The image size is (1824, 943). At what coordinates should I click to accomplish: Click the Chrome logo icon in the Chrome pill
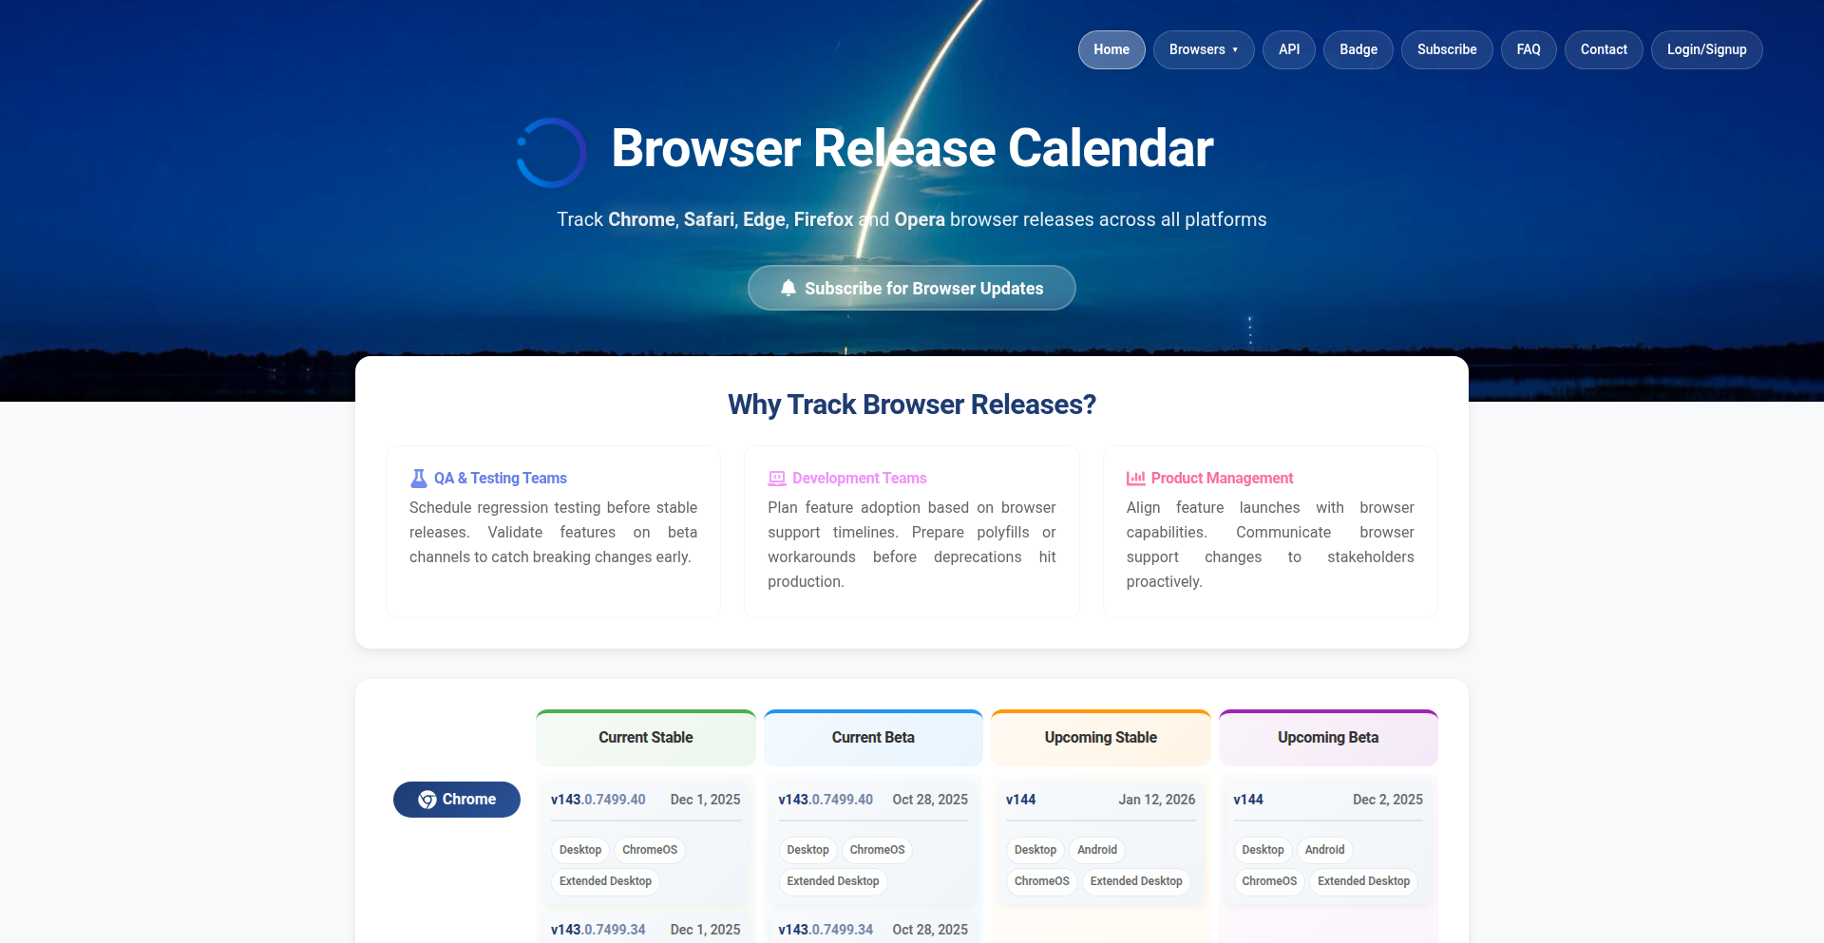tap(427, 800)
